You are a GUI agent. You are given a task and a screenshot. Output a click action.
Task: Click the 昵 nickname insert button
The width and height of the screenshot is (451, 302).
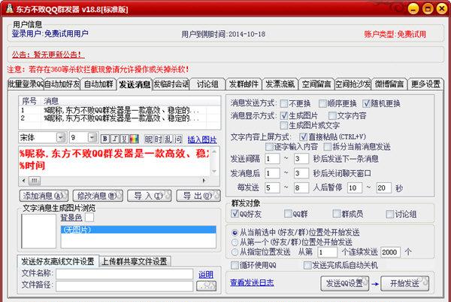click(148, 139)
